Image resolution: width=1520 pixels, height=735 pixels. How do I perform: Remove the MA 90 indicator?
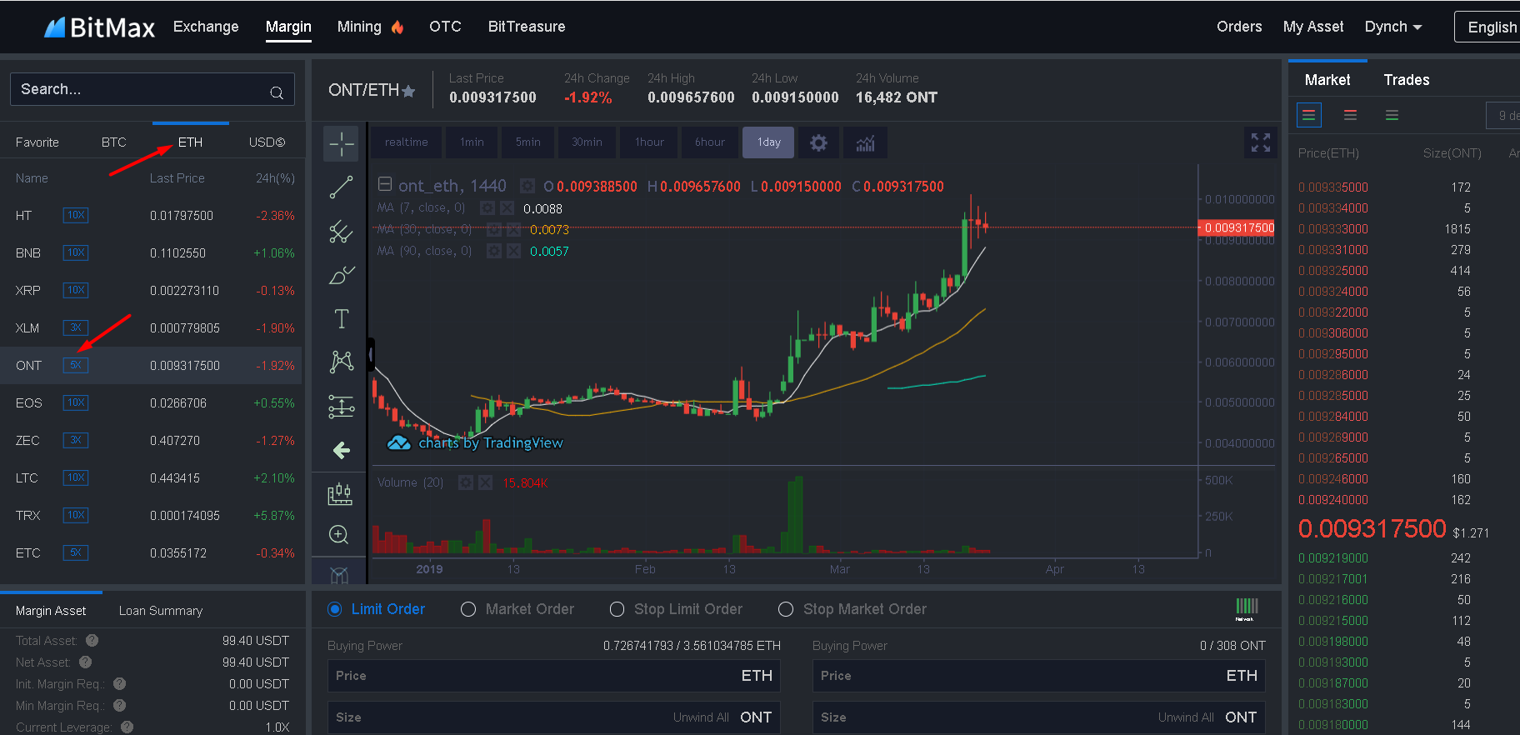pos(513,251)
